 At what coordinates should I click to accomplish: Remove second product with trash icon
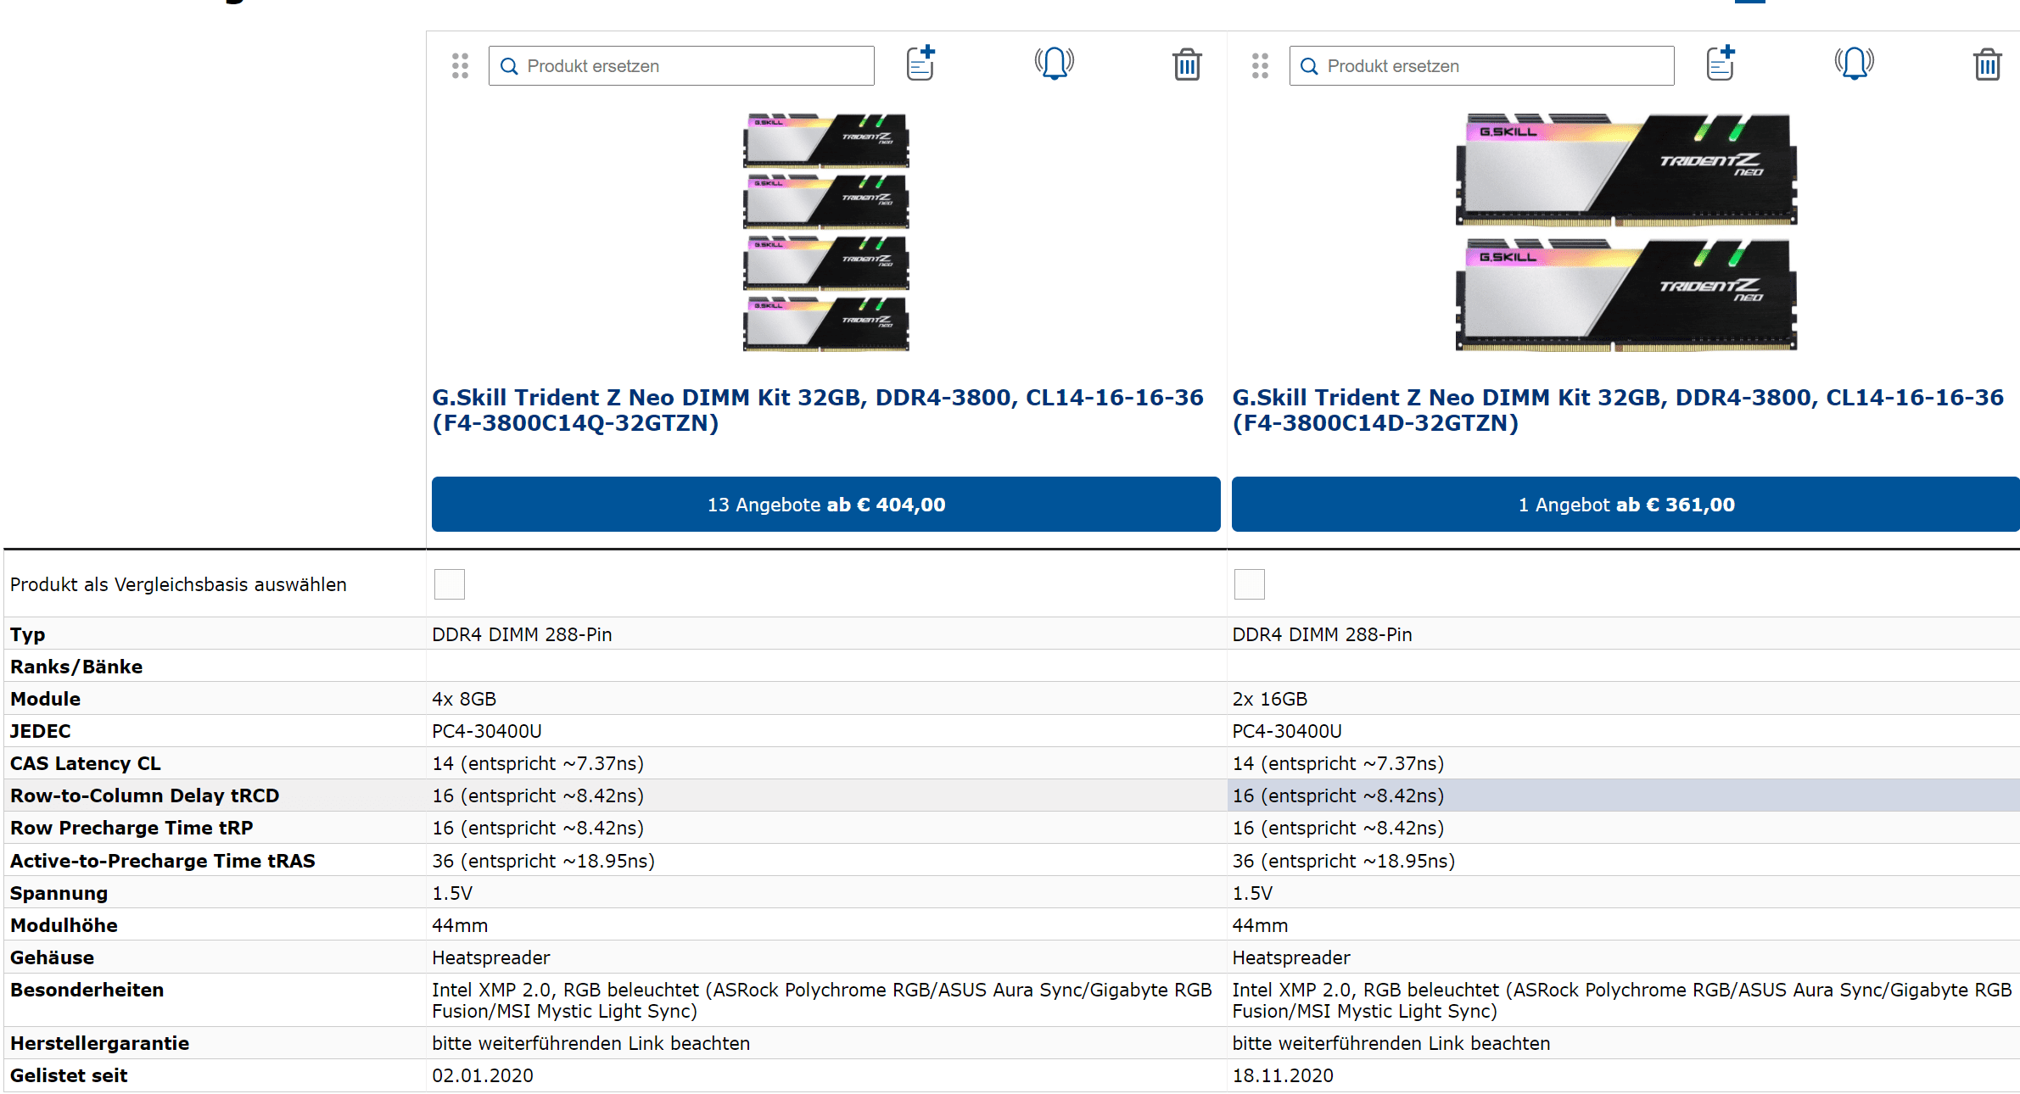(x=1987, y=64)
